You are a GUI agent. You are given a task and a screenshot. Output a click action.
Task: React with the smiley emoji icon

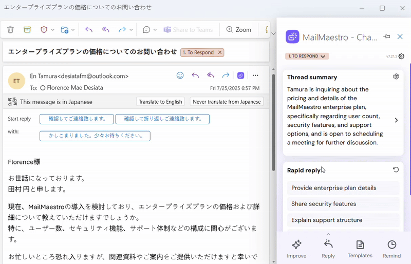tap(180, 76)
